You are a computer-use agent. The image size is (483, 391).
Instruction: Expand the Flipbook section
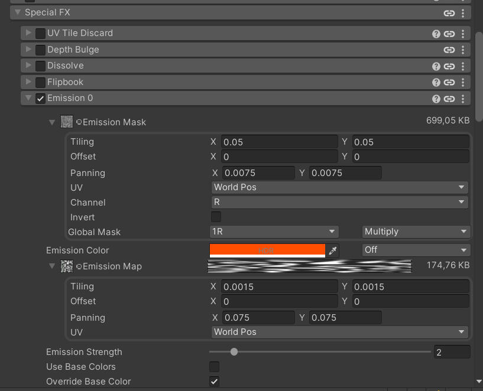(x=28, y=82)
